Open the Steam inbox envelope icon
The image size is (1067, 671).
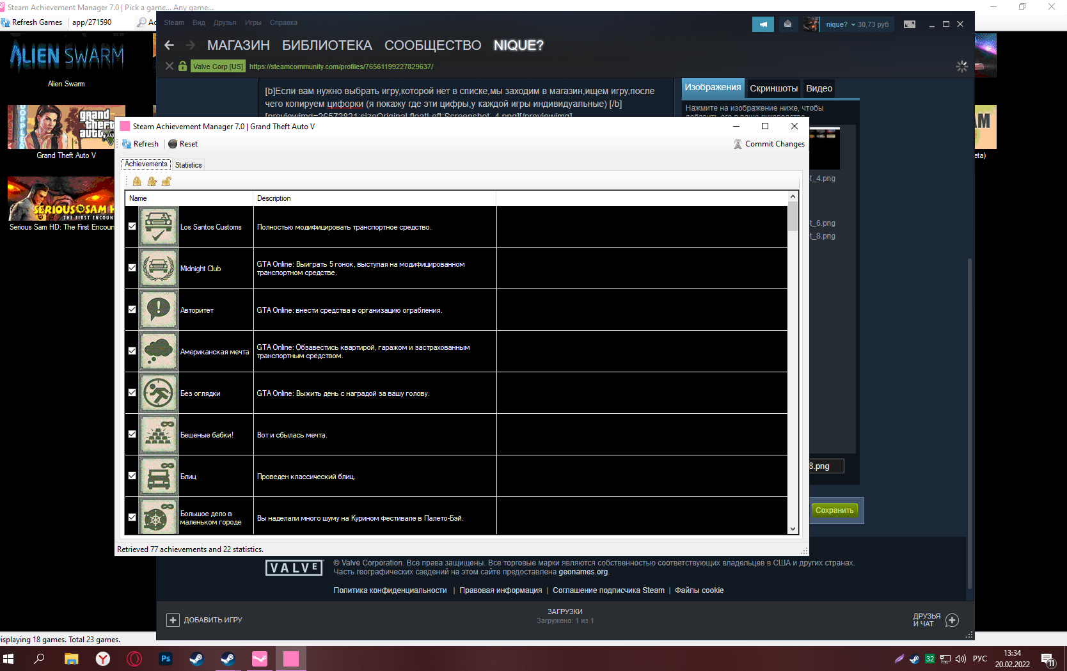pyautogui.click(x=788, y=24)
